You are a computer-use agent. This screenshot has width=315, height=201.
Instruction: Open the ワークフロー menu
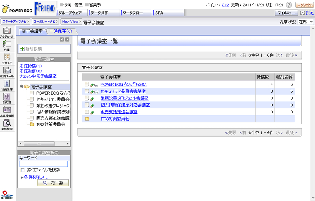[x=136, y=13]
